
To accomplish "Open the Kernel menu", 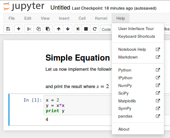I will click(x=101, y=18).
